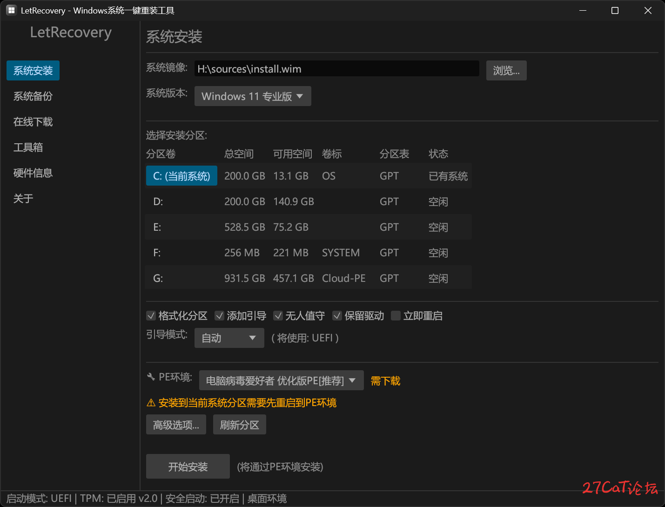This screenshot has width=665, height=507.
Task: Select the 系统安装 sidebar entry
Action: coord(33,70)
